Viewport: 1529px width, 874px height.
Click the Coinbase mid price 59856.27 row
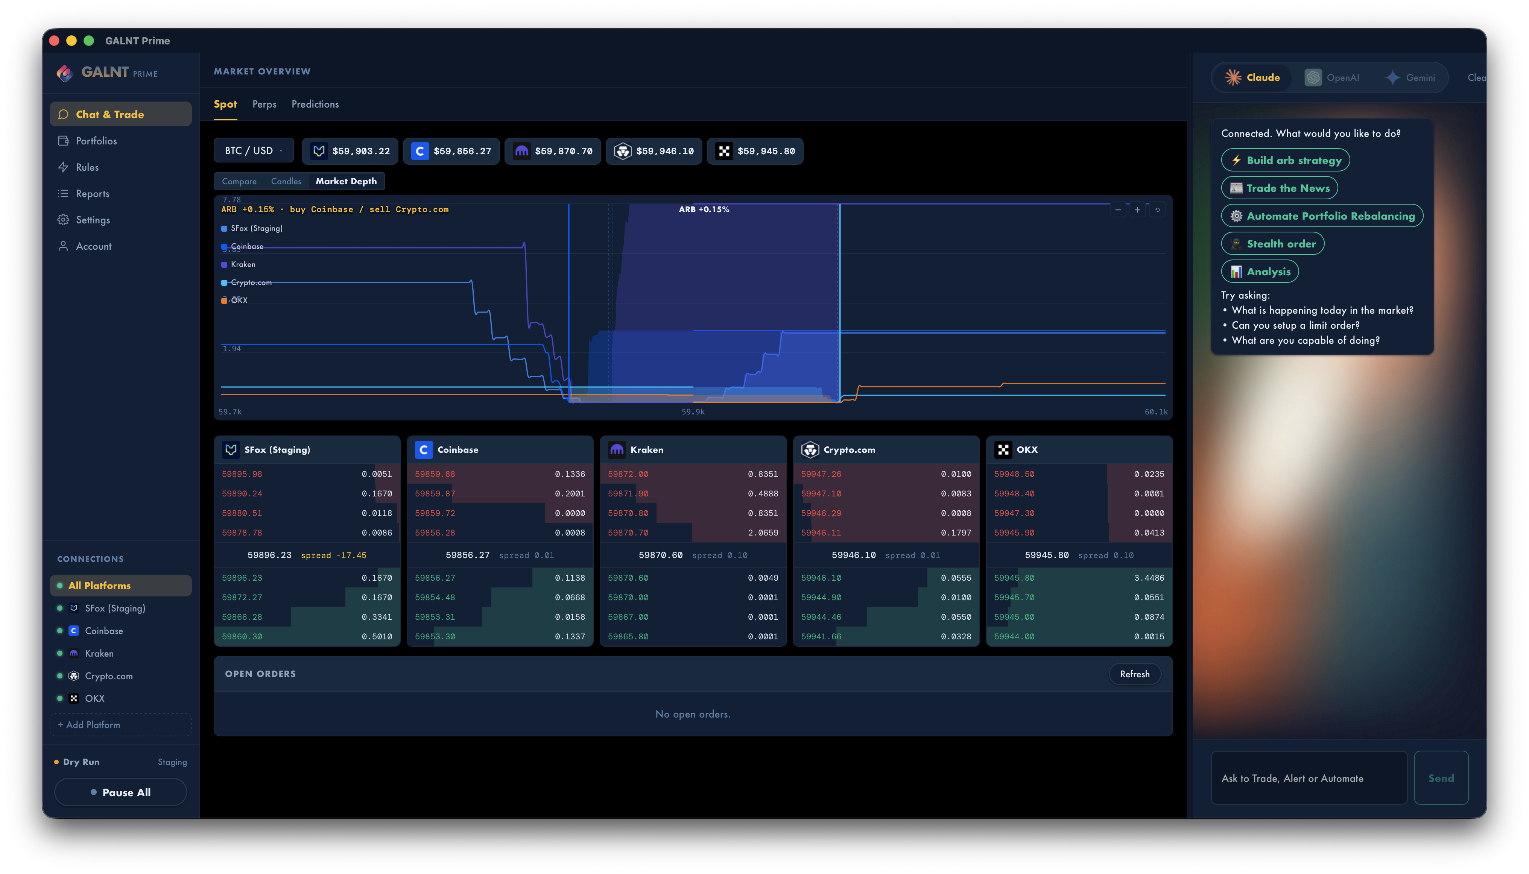pyautogui.click(x=500, y=555)
